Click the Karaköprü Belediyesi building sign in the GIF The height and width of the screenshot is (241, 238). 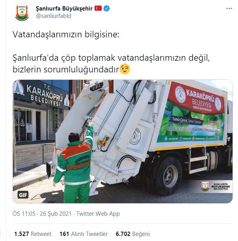point(42,95)
